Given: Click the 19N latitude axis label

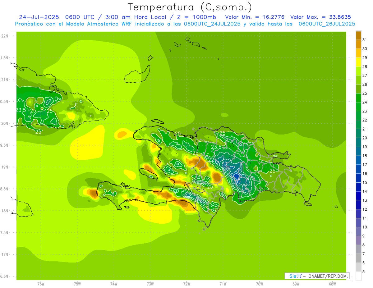Looking at the screenshot, I should click(x=5, y=167).
